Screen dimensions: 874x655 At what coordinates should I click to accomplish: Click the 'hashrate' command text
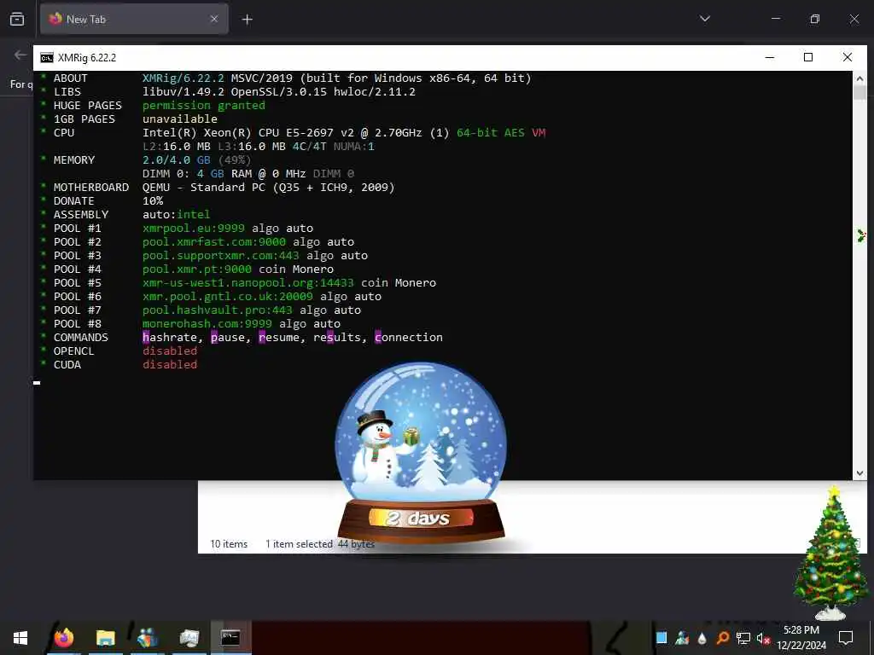pyautogui.click(x=170, y=338)
